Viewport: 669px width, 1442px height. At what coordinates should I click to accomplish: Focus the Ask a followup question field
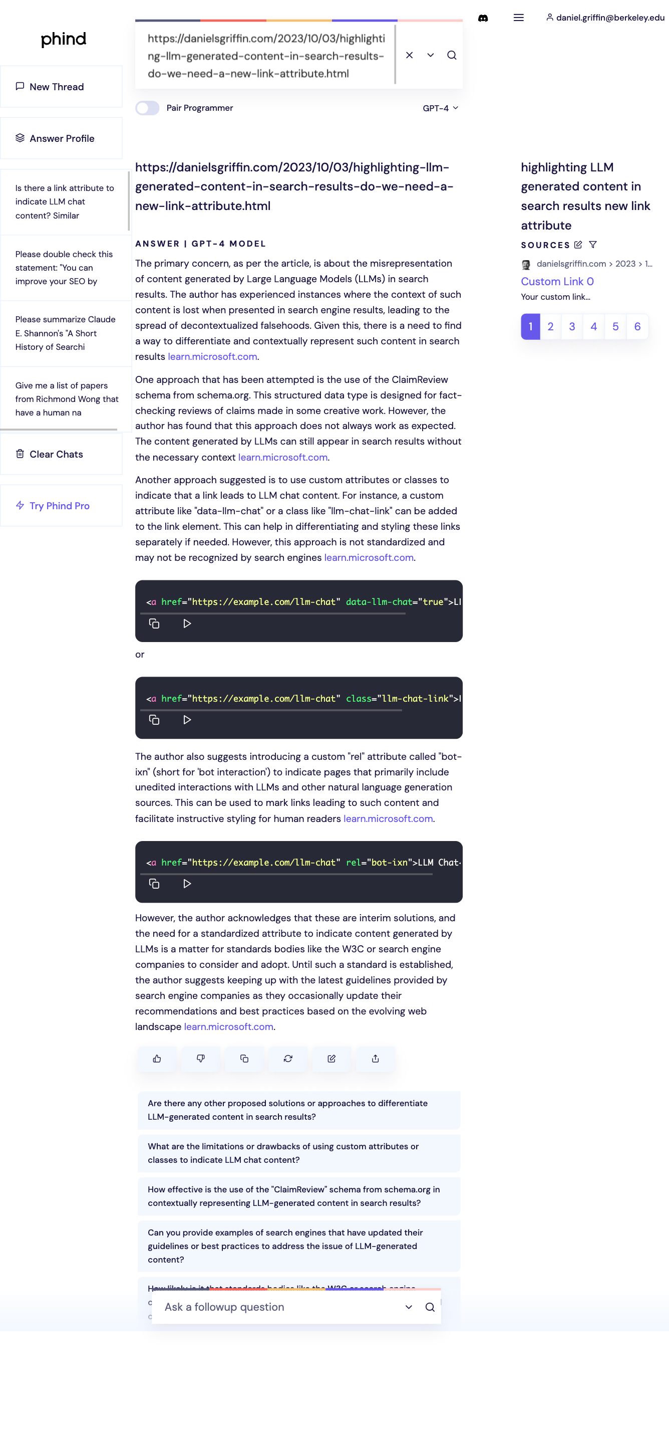coord(280,1307)
